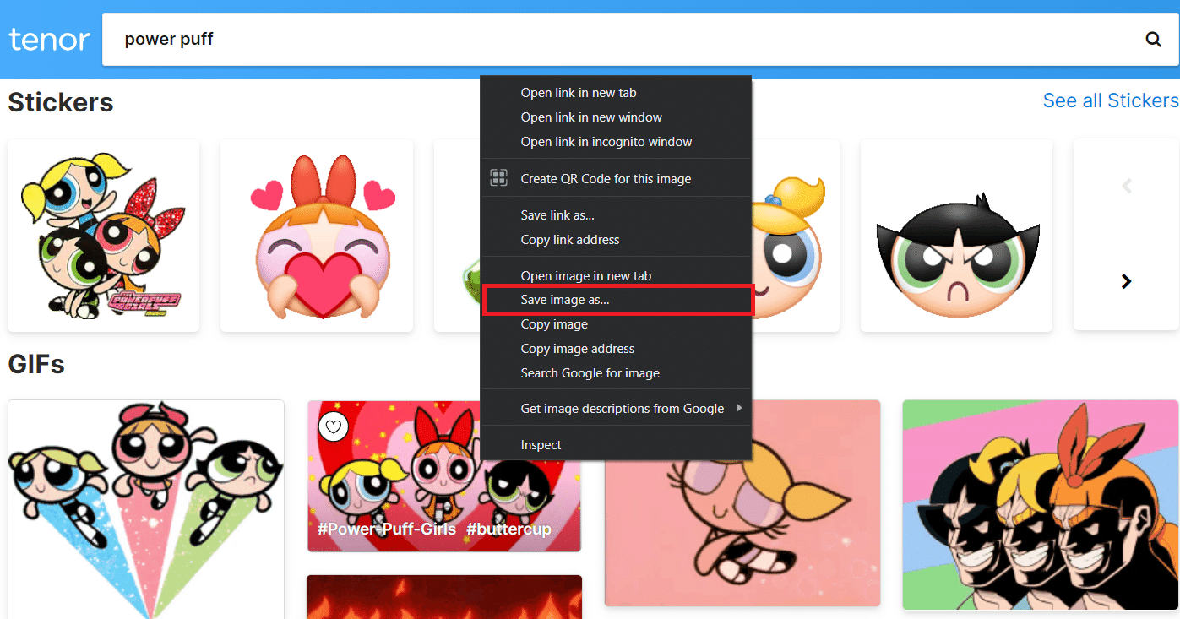Open the Bubbles sticker behind the menu
1180x619 pixels.
click(794, 236)
